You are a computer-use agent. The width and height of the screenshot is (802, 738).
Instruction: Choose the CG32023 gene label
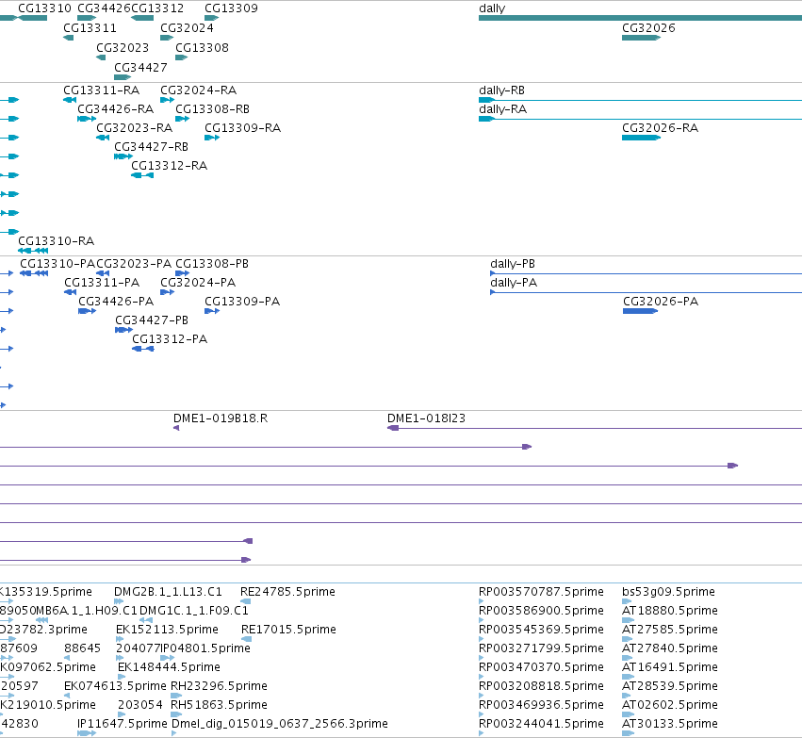pyautogui.click(x=123, y=47)
